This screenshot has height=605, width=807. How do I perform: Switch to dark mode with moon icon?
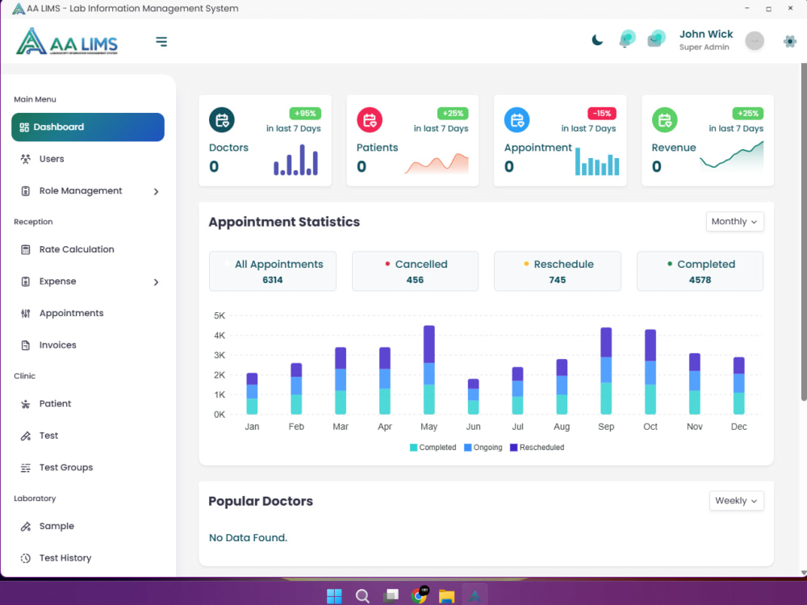(597, 40)
